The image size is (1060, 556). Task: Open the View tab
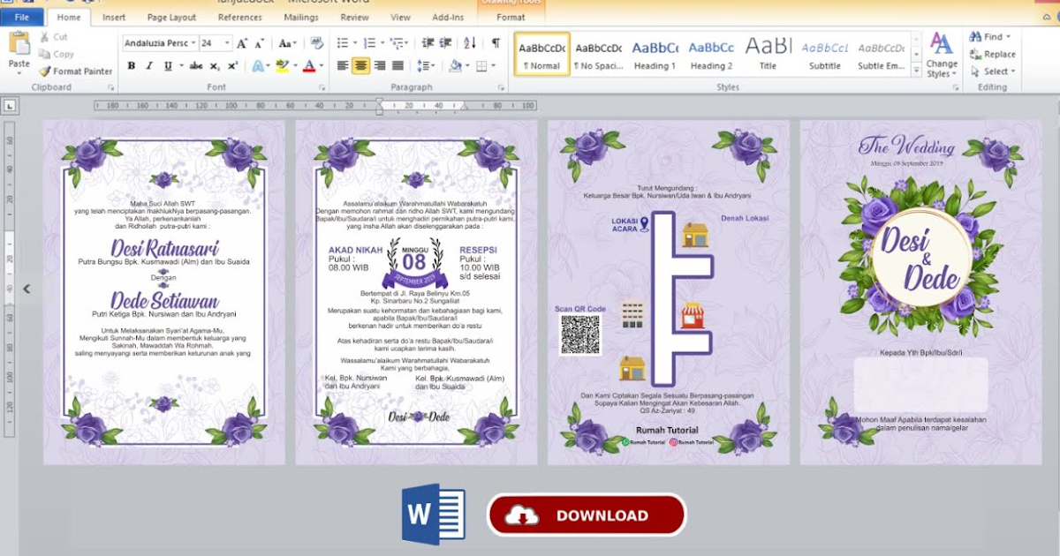(401, 17)
